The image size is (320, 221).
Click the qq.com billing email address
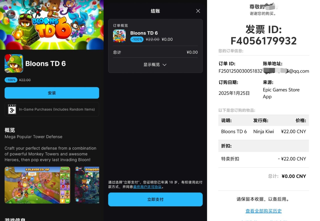click(x=286, y=71)
